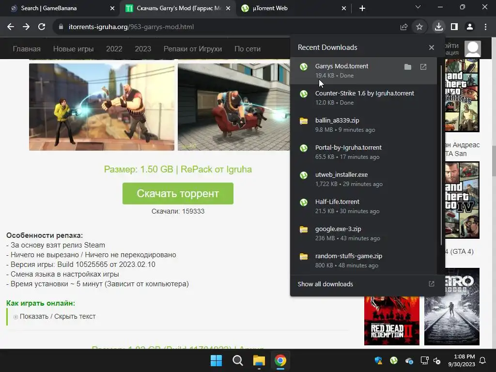Image resolution: width=496 pixels, height=372 pixels.
Task: Open the notifications bell
Action: click(x=483, y=360)
